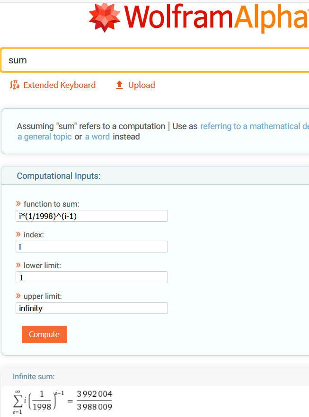Click the "index" input field
Screen dimensions: 309x417
point(91,247)
